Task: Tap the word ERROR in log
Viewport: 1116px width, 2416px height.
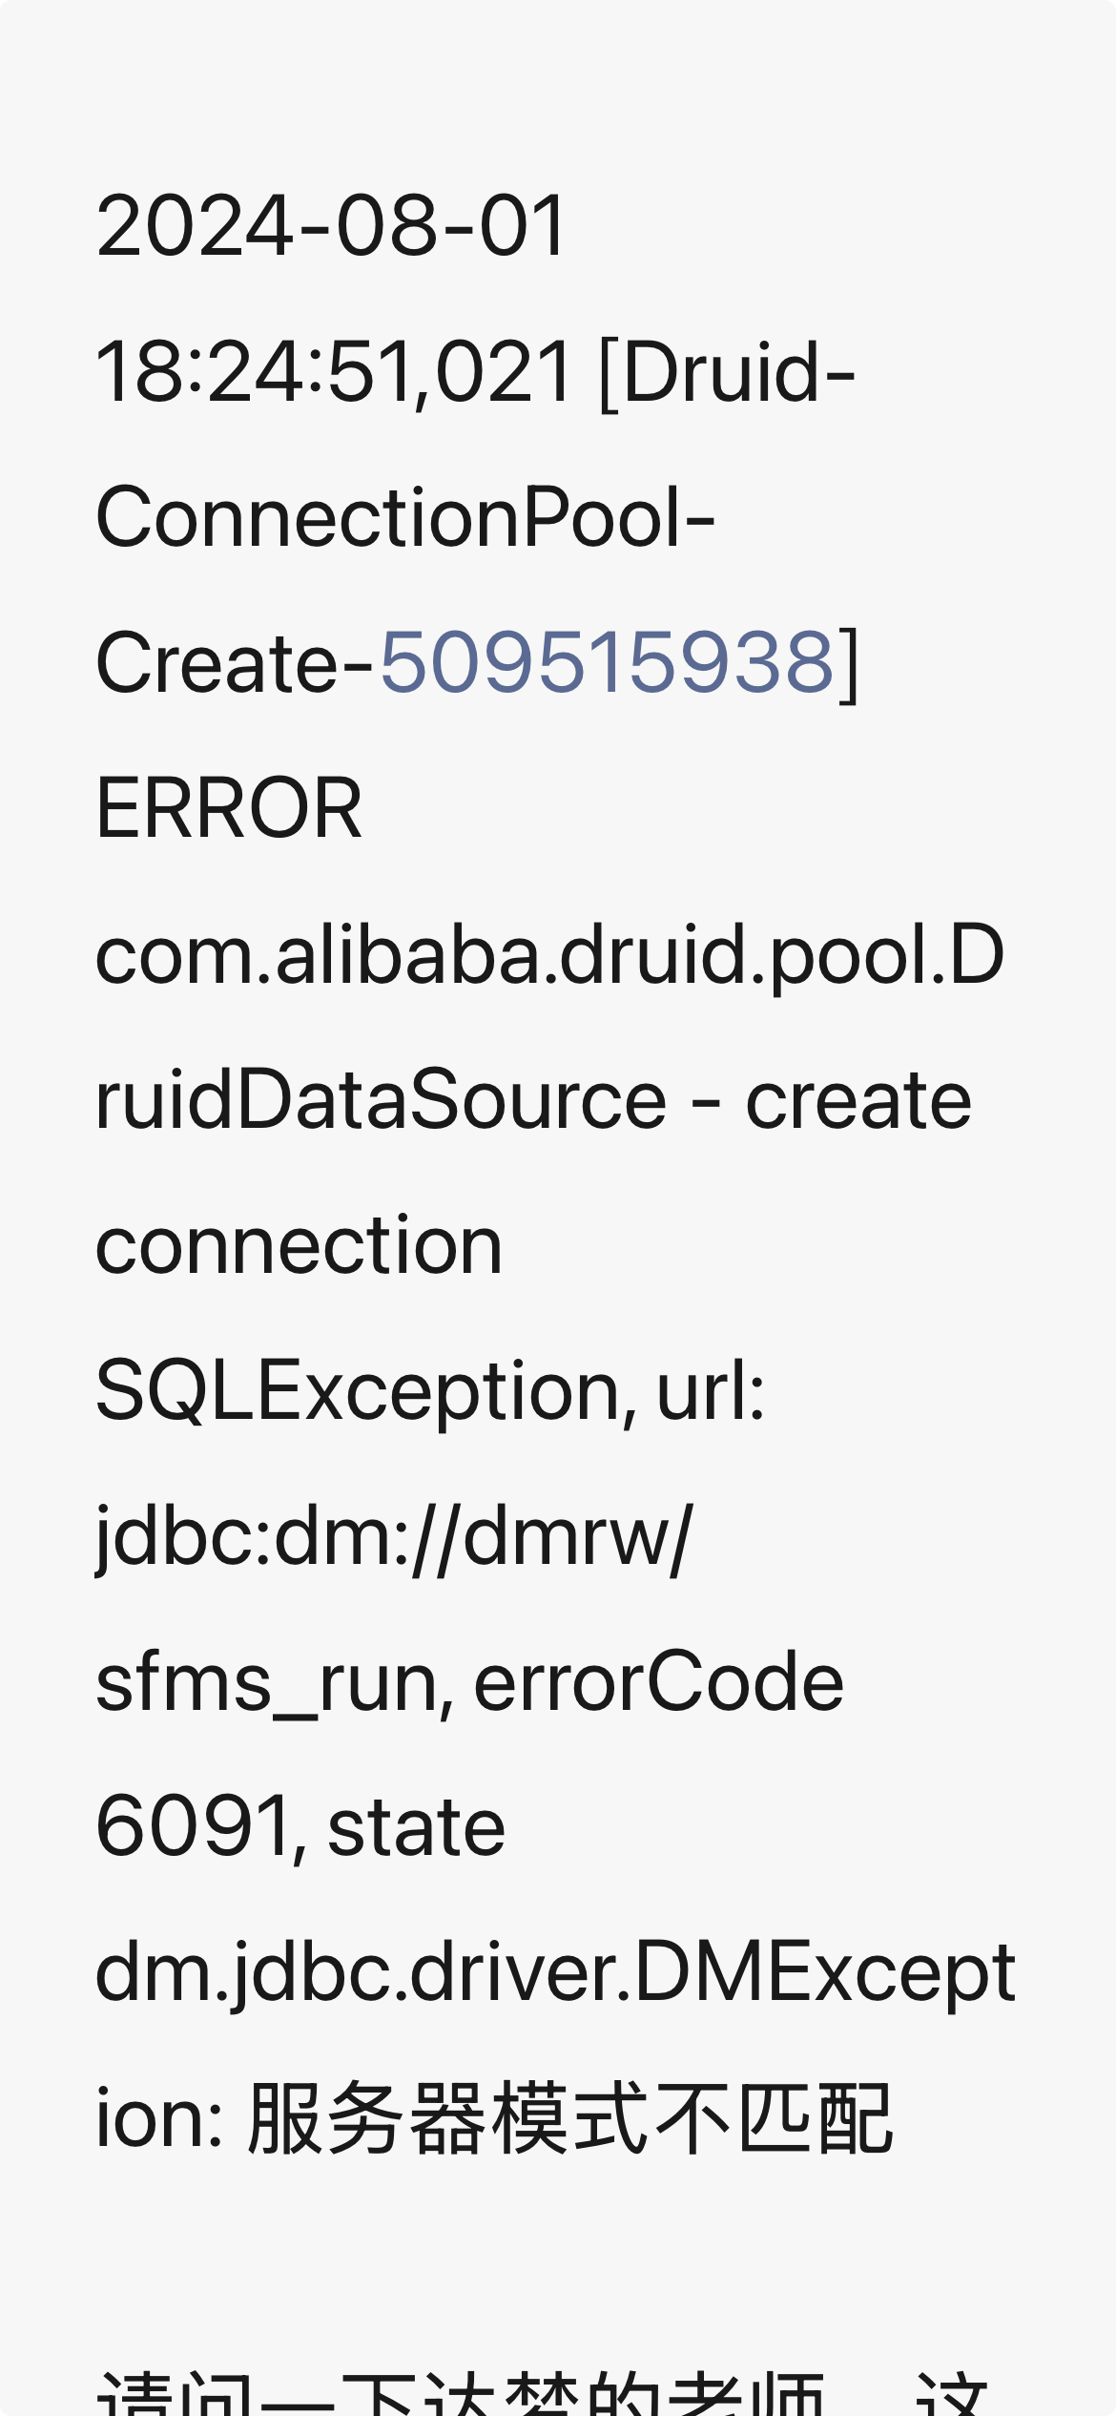Action: [x=229, y=808]
